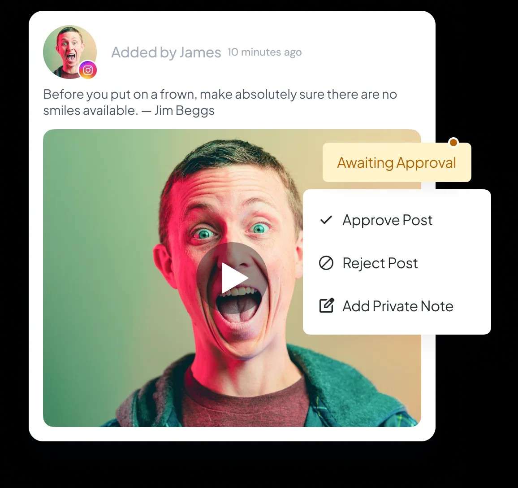Click the circle-slash icon beside Reject Post
The image size is (518, 488).
(x=326, y=263)
